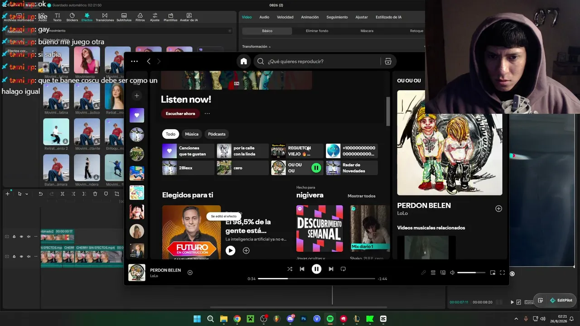Image resolution: width=580 pixels, height=326 pixels.
Task: Add PERDON BELEN to library in right panel
Action: (x=498, y=209)
